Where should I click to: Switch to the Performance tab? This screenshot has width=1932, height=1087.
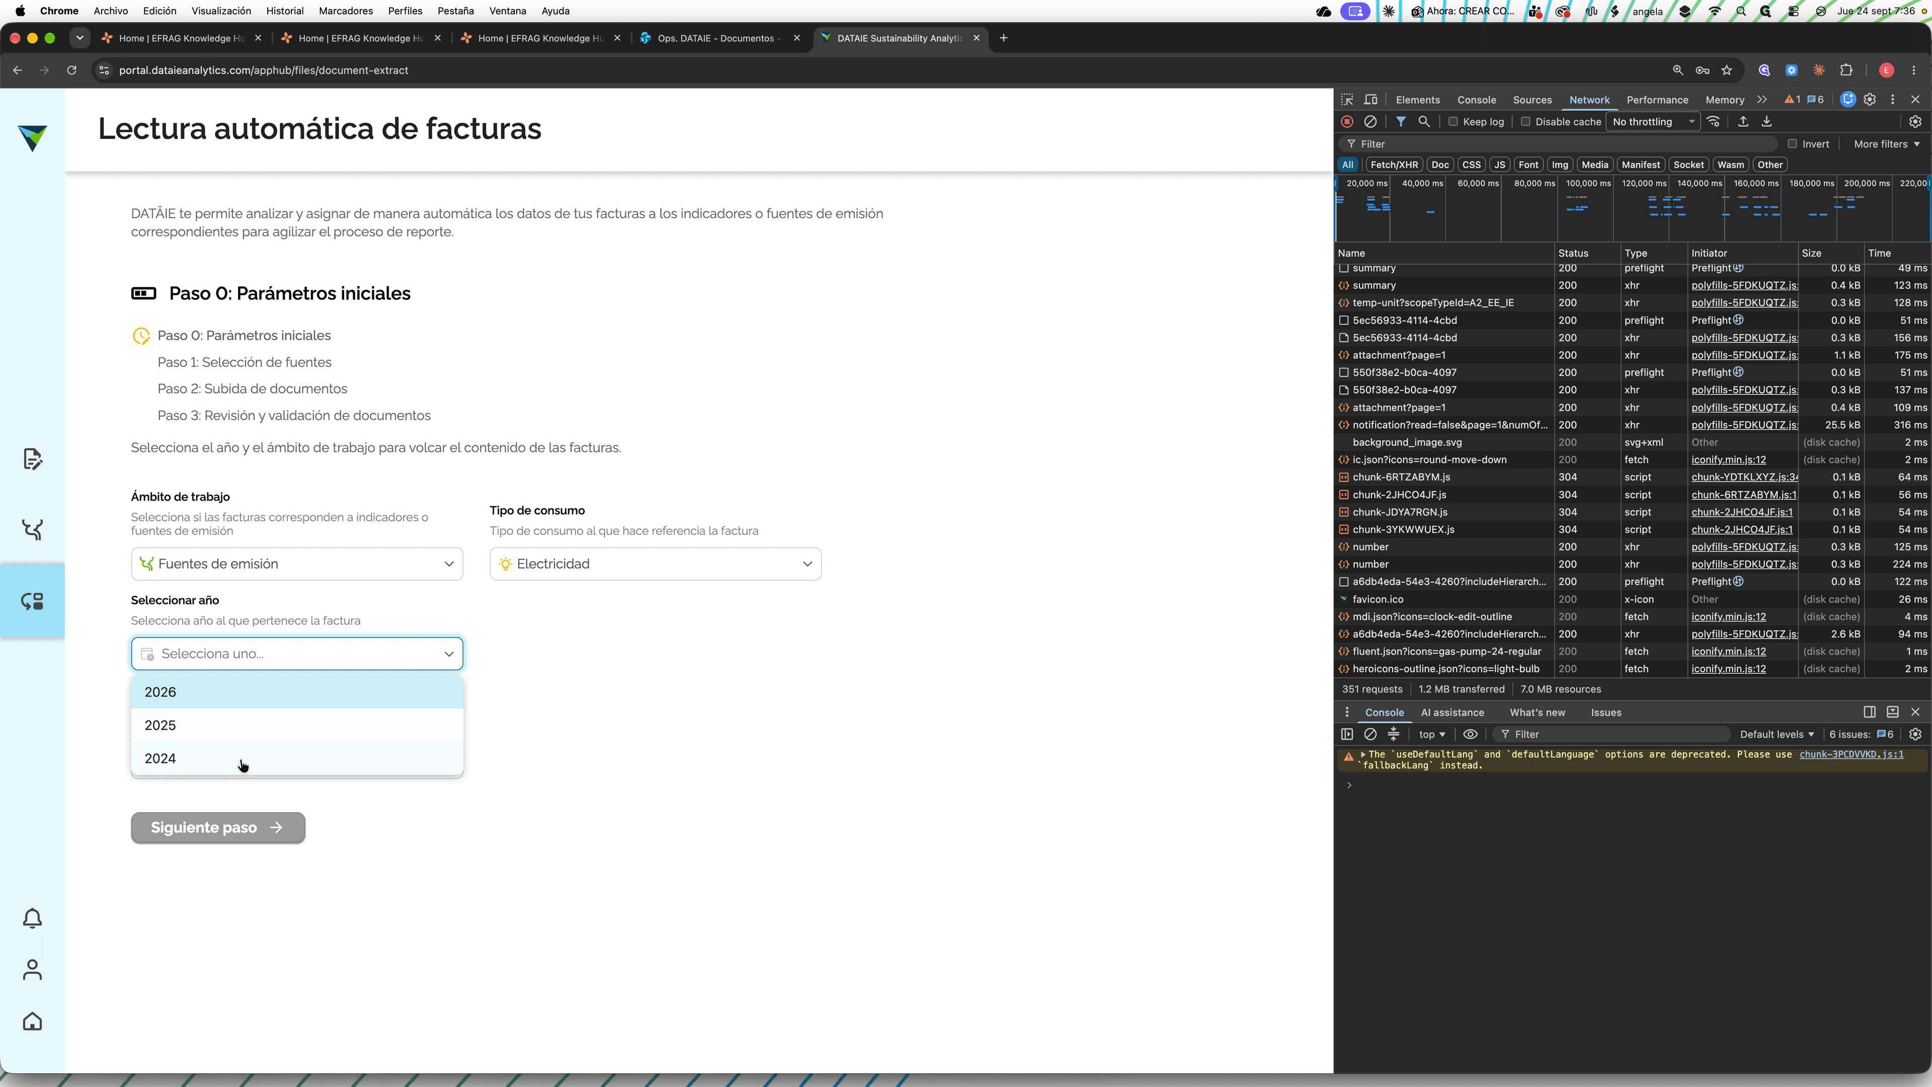click(x=1657, y=100)
